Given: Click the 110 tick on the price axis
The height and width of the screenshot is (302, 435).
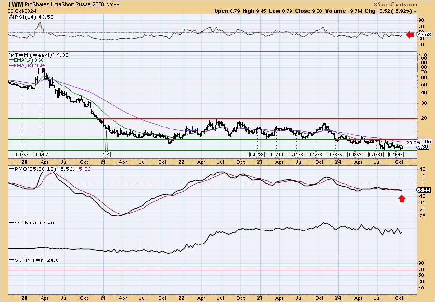Looking at the screenshot, I should [x=422, y=55].
